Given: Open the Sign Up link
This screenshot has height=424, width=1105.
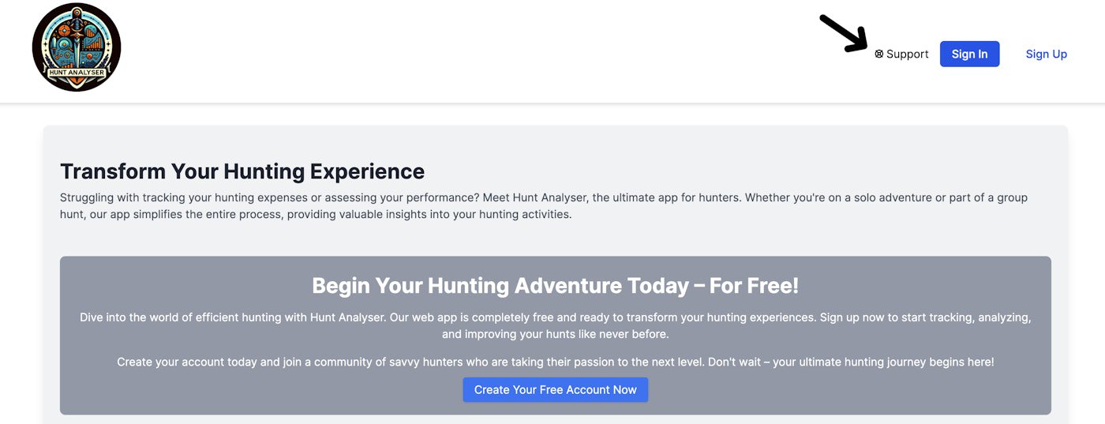Looking at the screenshot, I should pos(1046,54).
